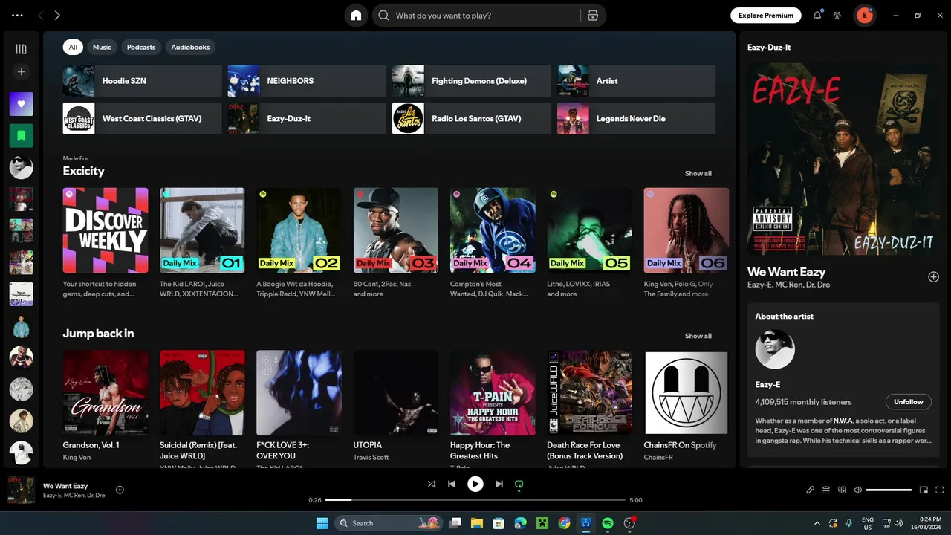Select the All filter chip
Image resolution: width=951 pixels, height=535 pixels.
coord(73,47)
